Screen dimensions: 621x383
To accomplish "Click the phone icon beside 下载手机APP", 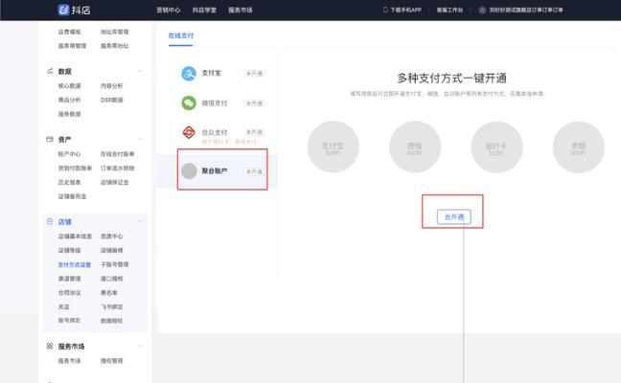I will [385, 10].
